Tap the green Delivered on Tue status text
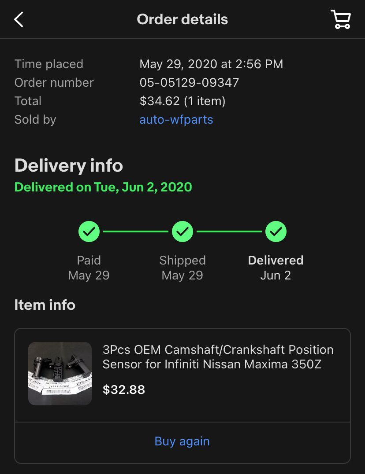 click(x=103, y=187)
